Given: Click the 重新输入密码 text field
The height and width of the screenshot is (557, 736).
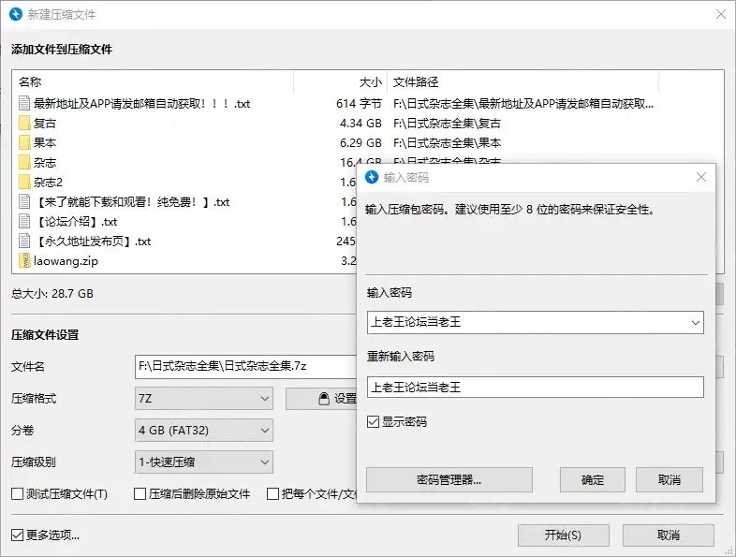Looking at the screenshot, I should (x=534, y=387).
